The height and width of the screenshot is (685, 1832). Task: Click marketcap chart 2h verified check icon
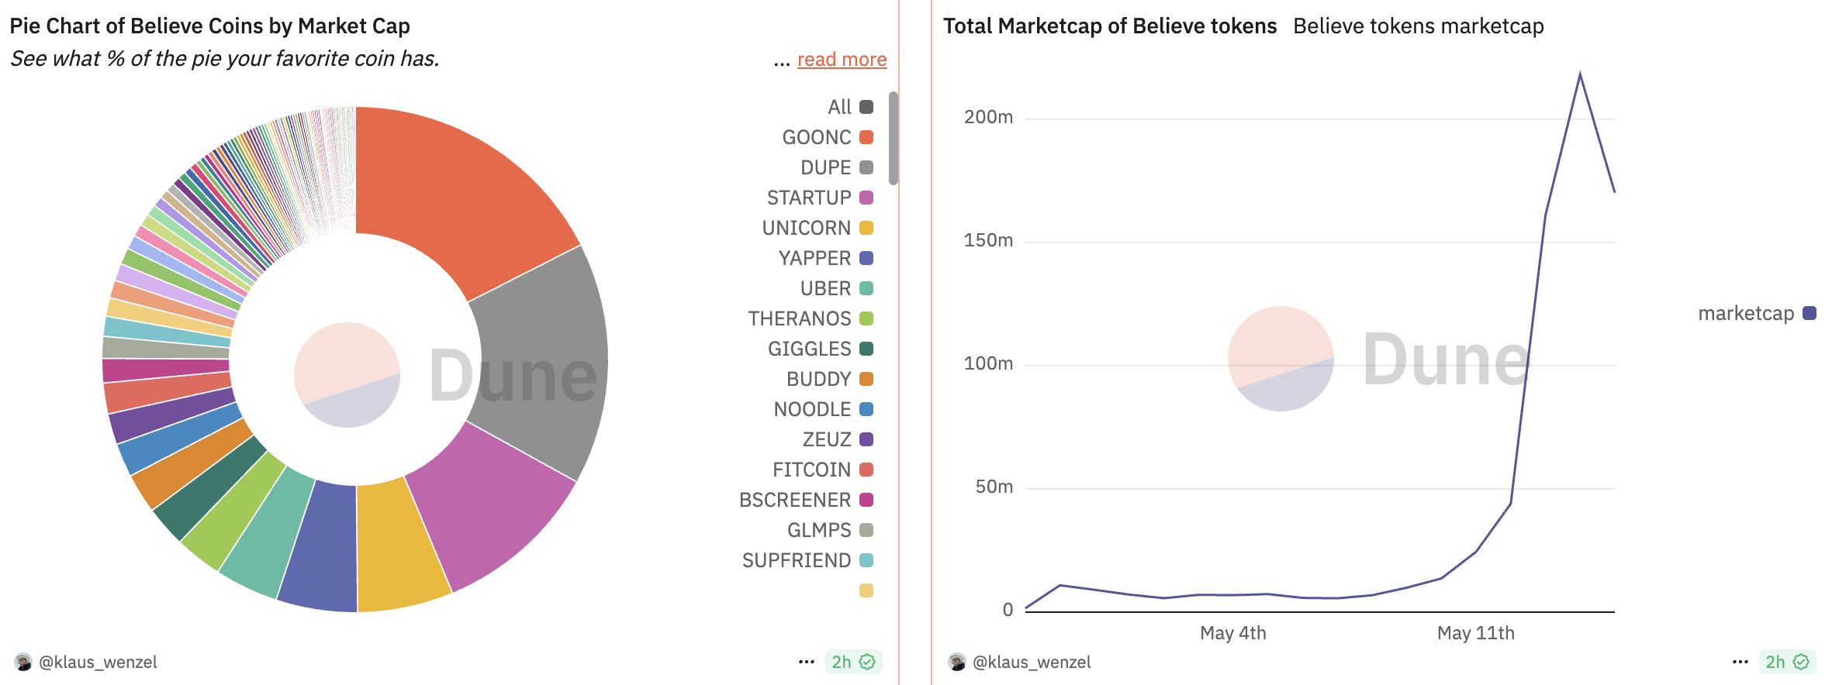1802,662
